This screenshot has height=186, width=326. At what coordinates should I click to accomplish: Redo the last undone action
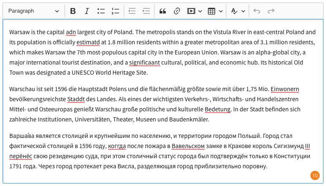tap(271, 11)
